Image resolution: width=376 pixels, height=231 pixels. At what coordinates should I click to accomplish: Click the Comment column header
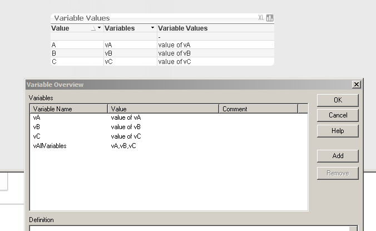click(x=259, y=109)
